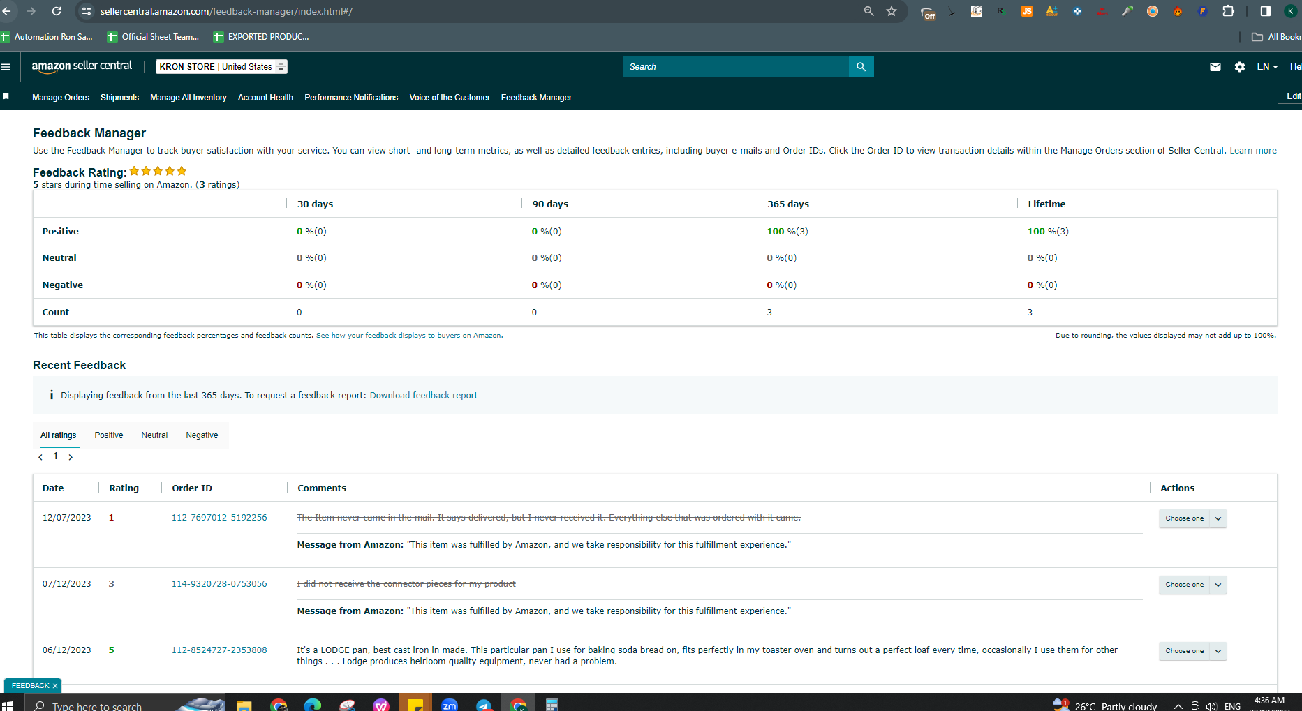Expand Choose one dropdown for order 112-8524727-2353808
This screenshot has width=1302, height=711.
(x=1192, y=651)
